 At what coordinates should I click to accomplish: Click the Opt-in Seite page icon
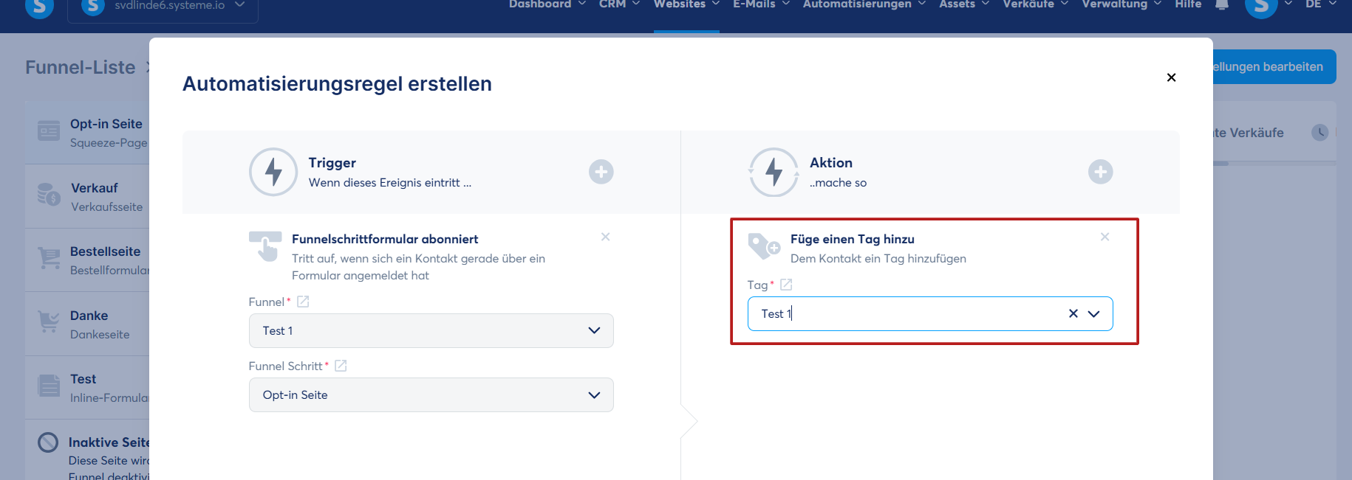pyautogui.click(x=49, y=131)
